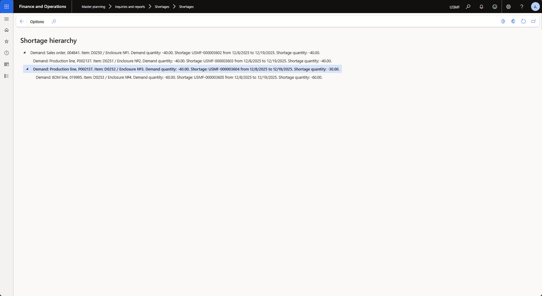
Task: Select the D0251 Enclosure №2 demand row
Action: click(182, 61)
